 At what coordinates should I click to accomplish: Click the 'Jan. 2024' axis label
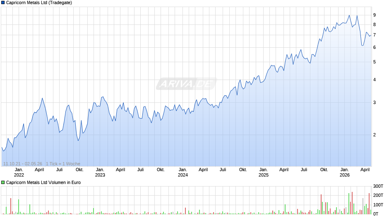pyautogui.click(x=183, y=172)
